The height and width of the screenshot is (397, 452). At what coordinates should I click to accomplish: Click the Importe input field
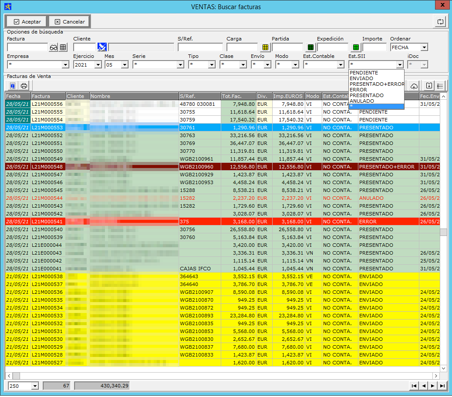pos(374,47)
